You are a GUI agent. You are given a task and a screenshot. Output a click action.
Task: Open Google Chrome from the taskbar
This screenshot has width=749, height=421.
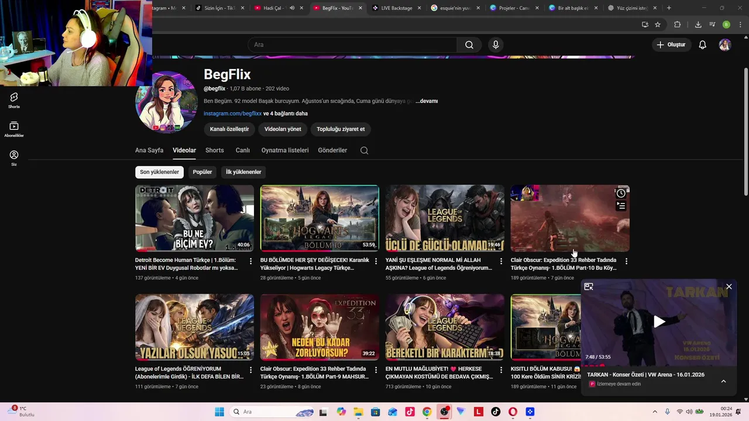(x=427, y=412)
